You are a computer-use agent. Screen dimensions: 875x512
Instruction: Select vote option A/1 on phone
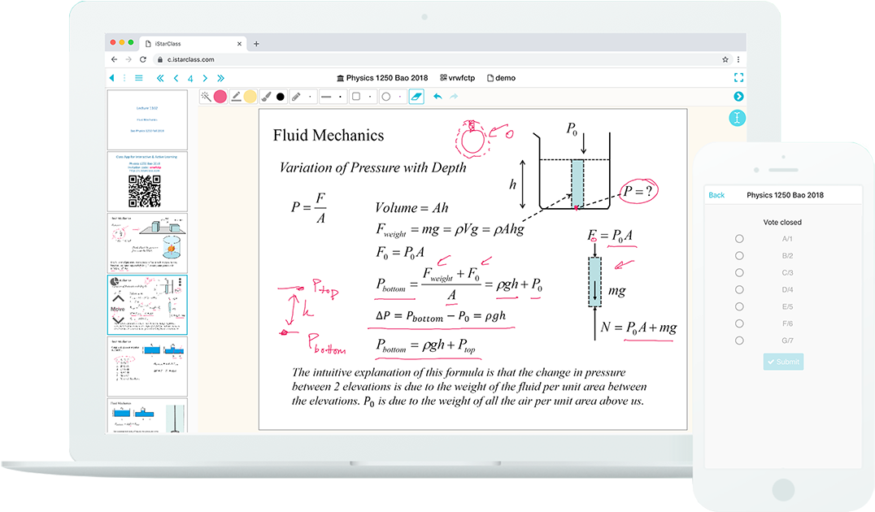(739, 239)
